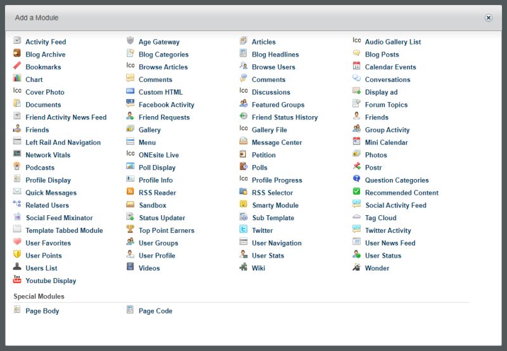Select the Status Updater link
This screenshot has width=507, height=351.
coord(162,218)
